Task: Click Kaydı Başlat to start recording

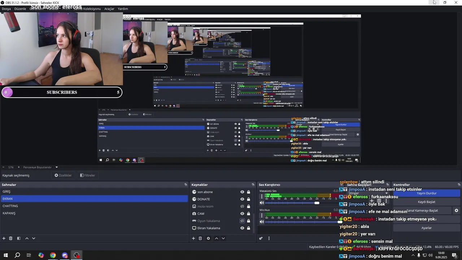Action: tap(427, 202)
